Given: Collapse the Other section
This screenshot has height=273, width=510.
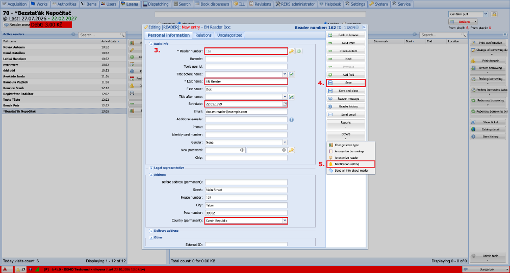Looking at the screenshot, I should [151, 237].
